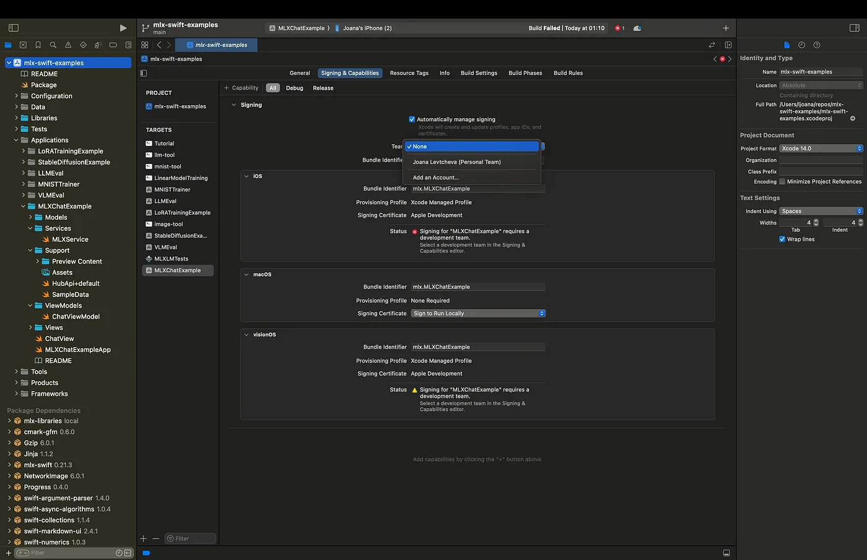This screenshot has height=560, width=867.
Task: Filter capabilities by Release
Action: [323, 88]
